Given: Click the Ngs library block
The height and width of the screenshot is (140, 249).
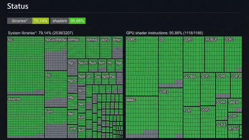Looking at the screenshot, I should point(119,65).
